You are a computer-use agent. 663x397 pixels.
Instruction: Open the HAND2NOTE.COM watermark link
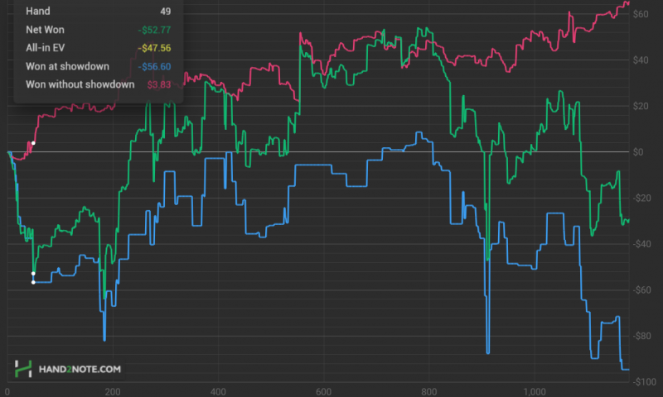80,369
